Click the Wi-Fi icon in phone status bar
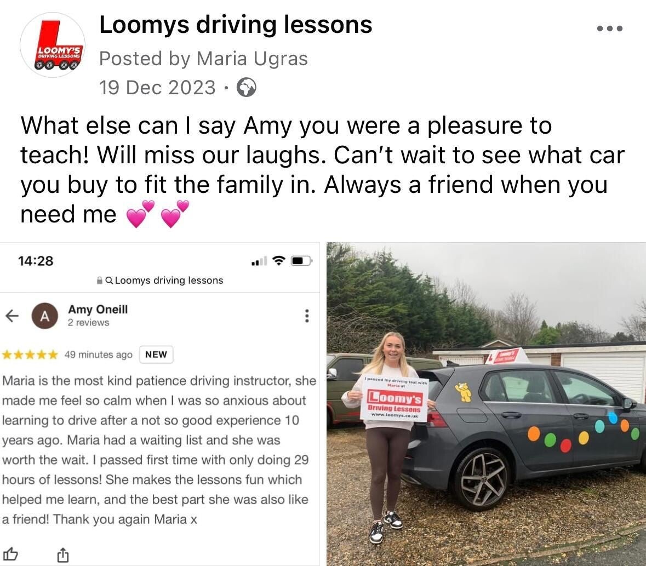 point(279,260)
